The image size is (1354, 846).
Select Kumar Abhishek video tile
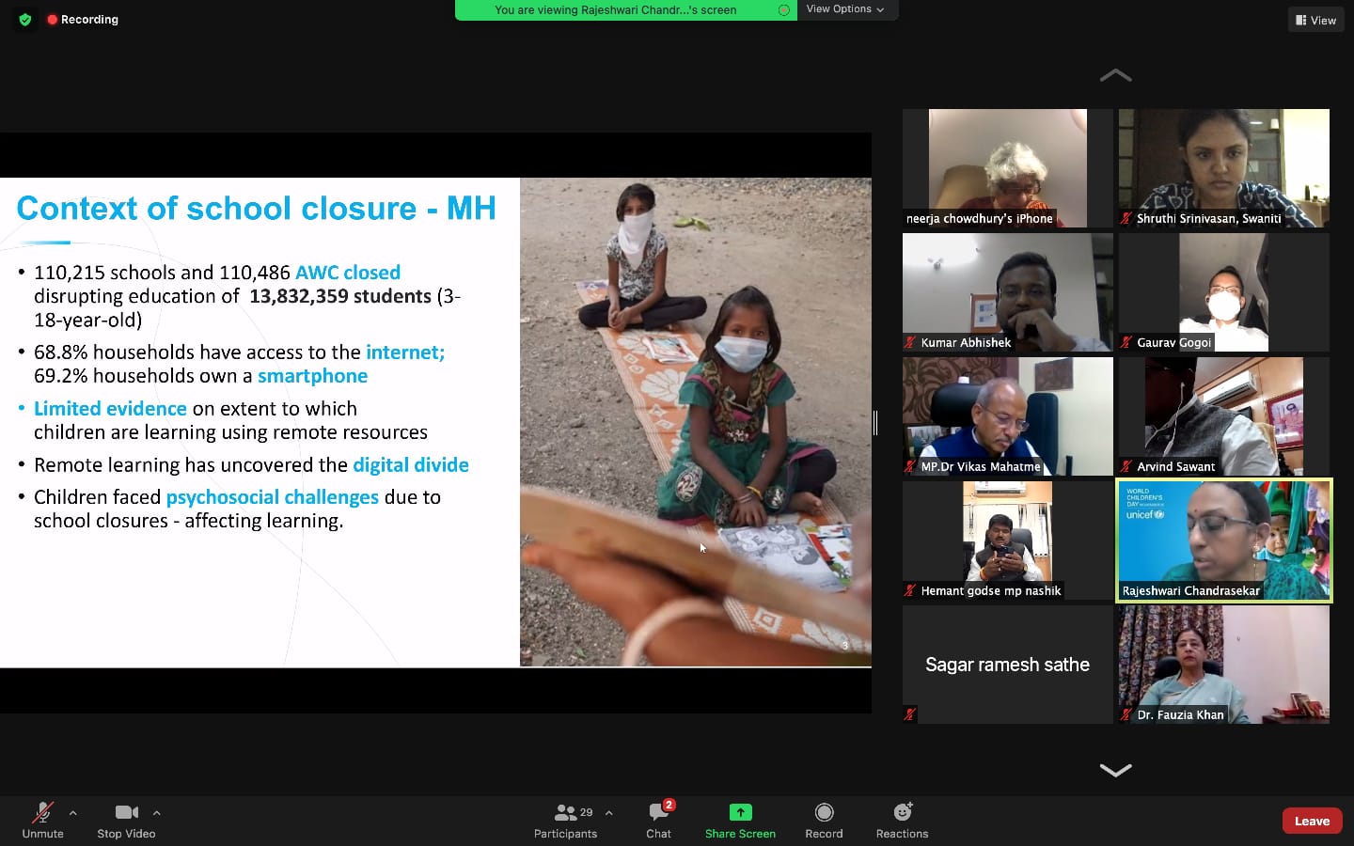[x=1007, y=292]
